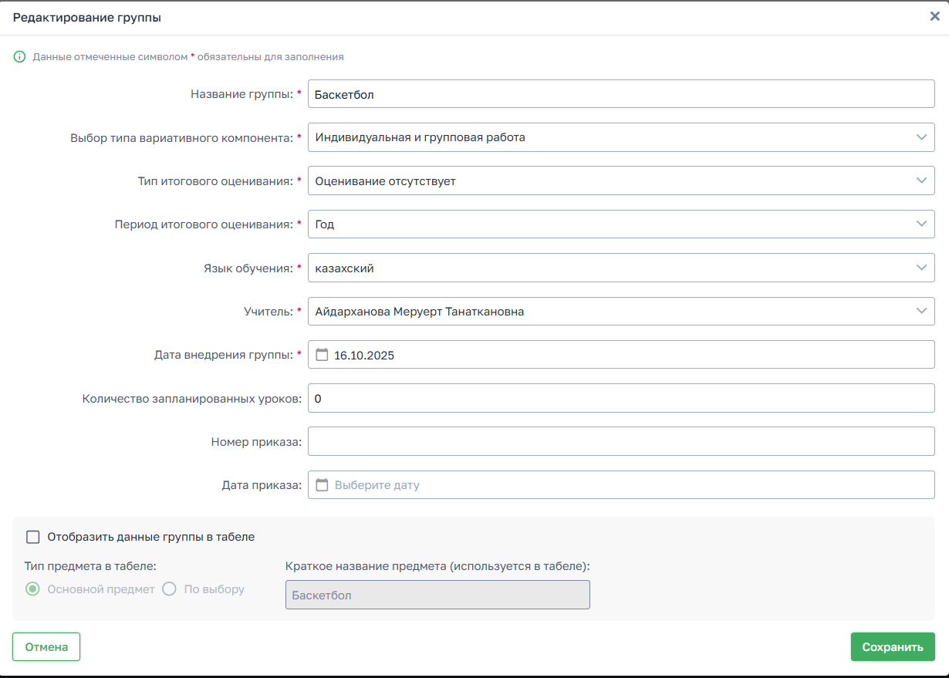The width and height of the screenshot is (949, 678).
Task: Select 'По выбору' radio button
Action: (170, 589)
